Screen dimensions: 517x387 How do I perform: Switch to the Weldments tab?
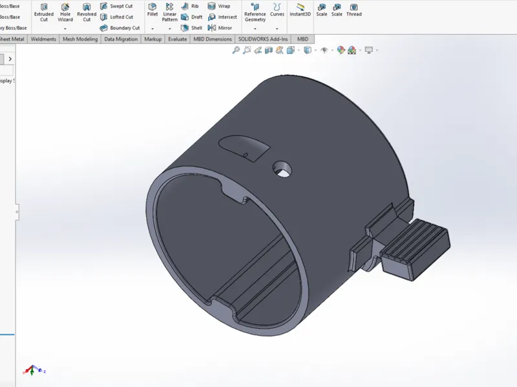(43, 39)
